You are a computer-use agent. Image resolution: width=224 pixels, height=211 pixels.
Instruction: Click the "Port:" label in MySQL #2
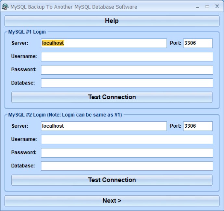click(x=175, y=126)
